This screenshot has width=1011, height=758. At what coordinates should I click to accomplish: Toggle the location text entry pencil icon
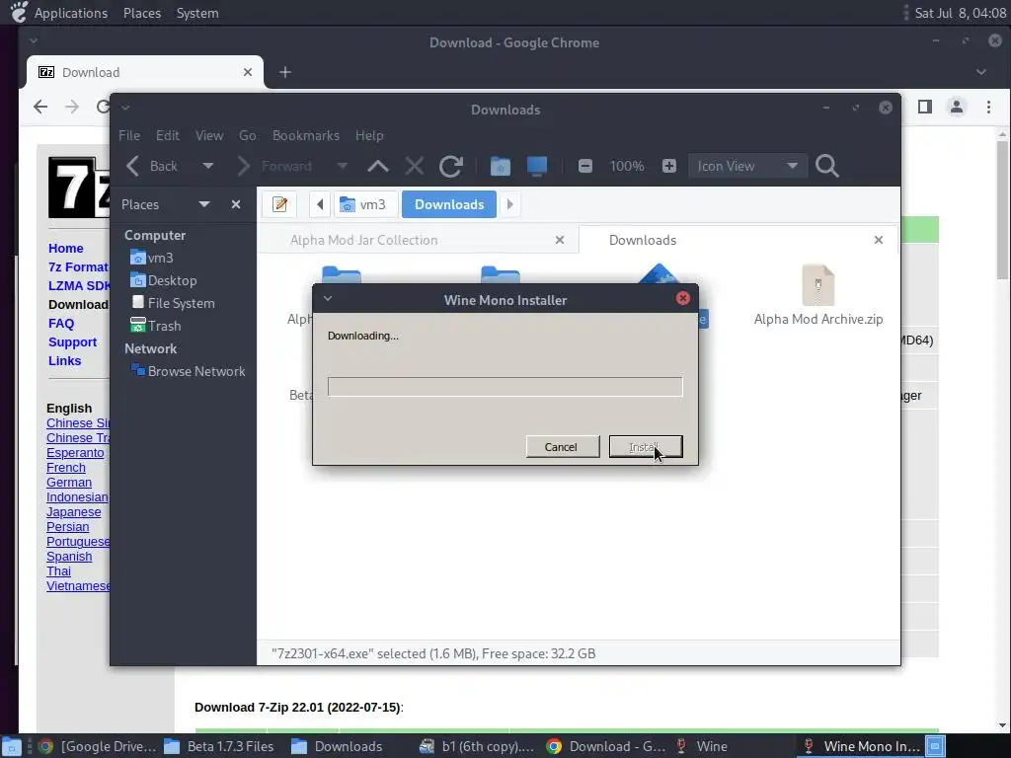pyautogui.click(x=279, y=204)
